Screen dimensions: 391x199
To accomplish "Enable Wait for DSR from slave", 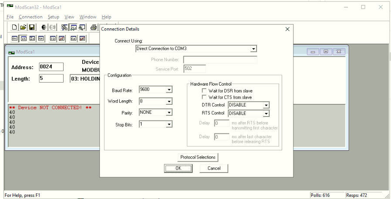I will click(x=204, y=90).
